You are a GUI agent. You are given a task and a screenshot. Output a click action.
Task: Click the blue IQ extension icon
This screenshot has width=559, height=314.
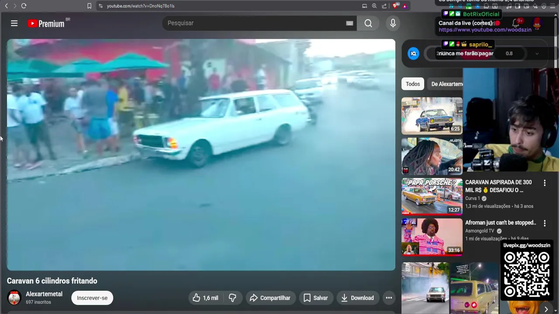coord(413,54)
